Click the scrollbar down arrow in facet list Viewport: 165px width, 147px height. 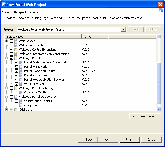[159, 109]
